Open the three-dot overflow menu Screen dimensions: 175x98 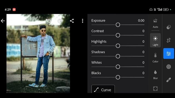[x=83, y=21]
